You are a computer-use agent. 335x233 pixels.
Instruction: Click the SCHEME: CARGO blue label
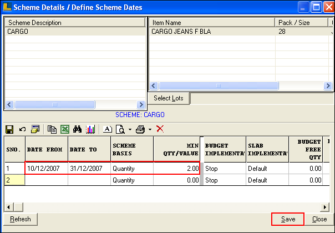coord(140,115)
